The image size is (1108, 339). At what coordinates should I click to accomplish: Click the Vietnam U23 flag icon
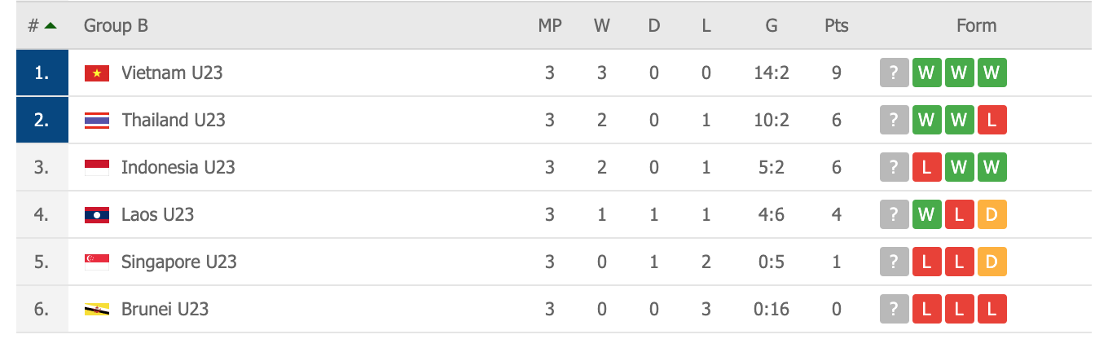96,73
